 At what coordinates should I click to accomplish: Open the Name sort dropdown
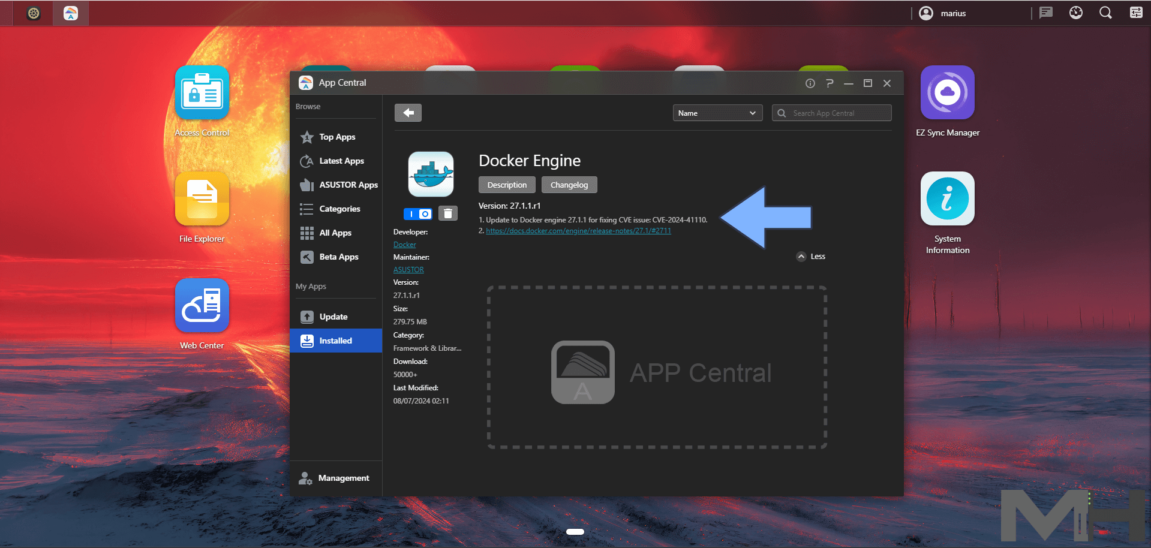click(x=717, y=113)
